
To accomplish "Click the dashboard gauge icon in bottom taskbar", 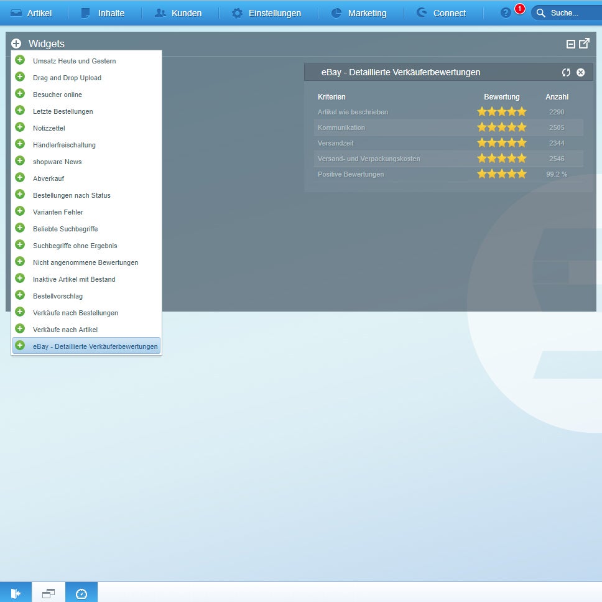I will tap(81, 593).
